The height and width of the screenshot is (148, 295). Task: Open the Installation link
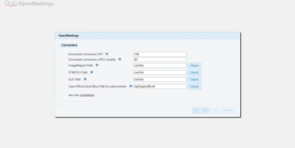point(87,95)
